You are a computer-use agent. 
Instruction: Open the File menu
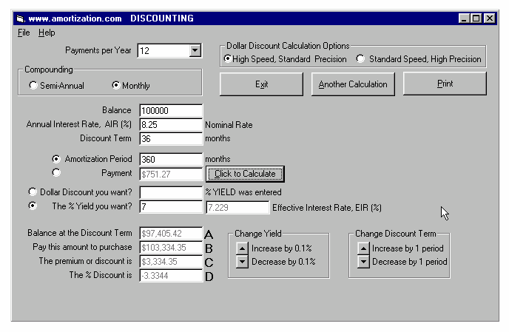pyautogui.click(x=24, y=33)
